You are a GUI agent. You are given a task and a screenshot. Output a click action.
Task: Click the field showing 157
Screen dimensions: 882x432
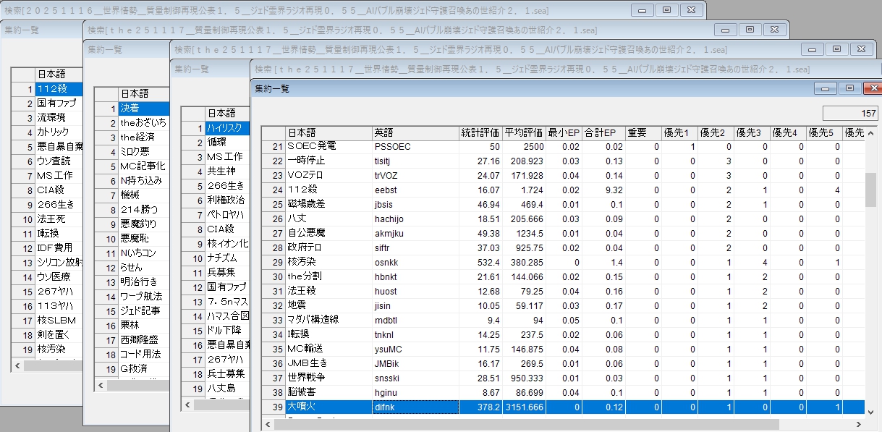(x=850, y=114)
